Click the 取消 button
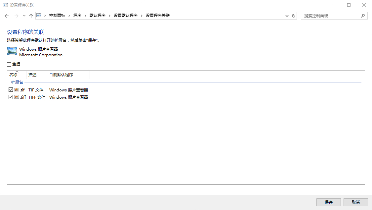 355,202
